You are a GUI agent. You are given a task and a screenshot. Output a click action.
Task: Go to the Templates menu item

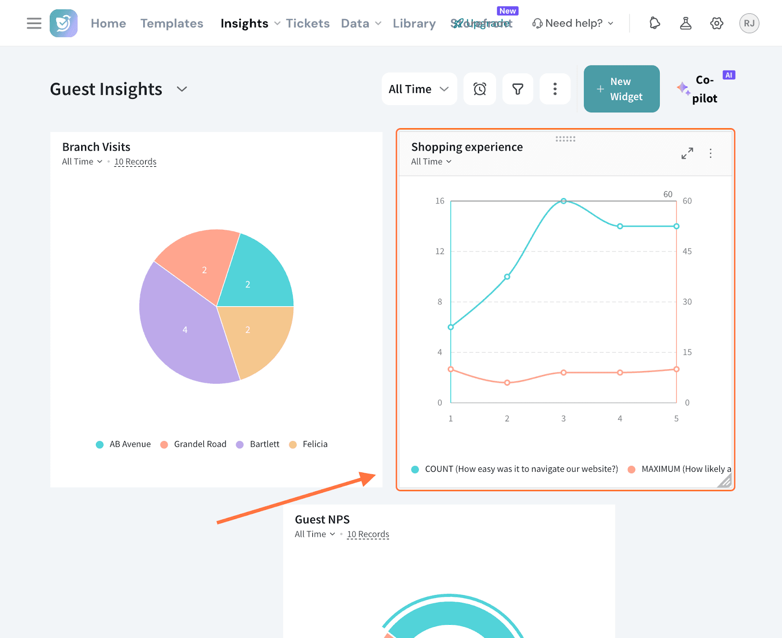point(172,23)
